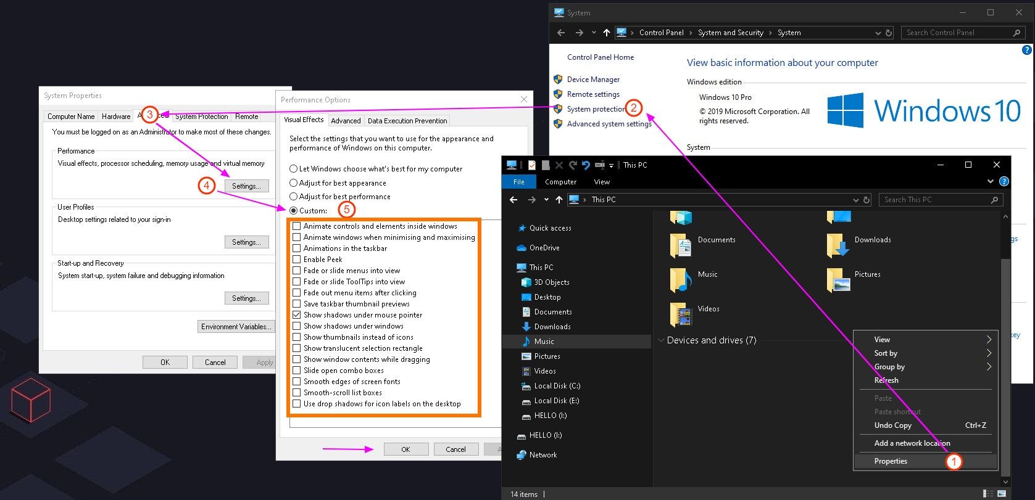Image resolution: width=1035 pixels, height=500 pixels.
Task: Click blue Undo arrow in This PC quick toolbar
Action: pos(586,165)
